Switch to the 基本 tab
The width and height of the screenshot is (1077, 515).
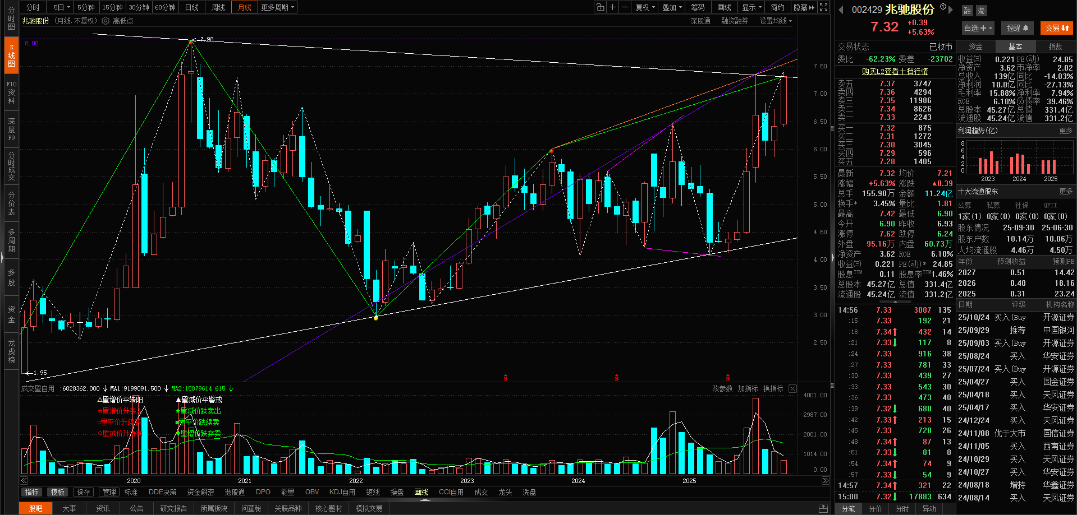(x=1015, y=47)
